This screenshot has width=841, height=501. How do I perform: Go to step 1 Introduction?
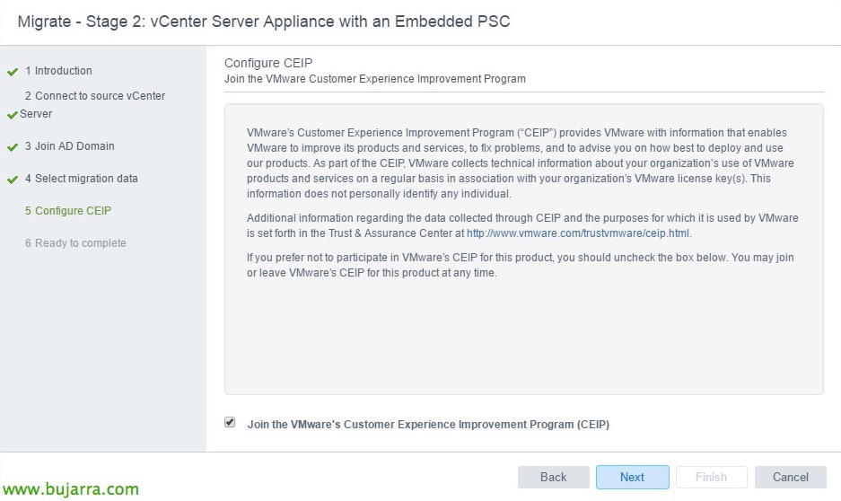tap(58, 71)
